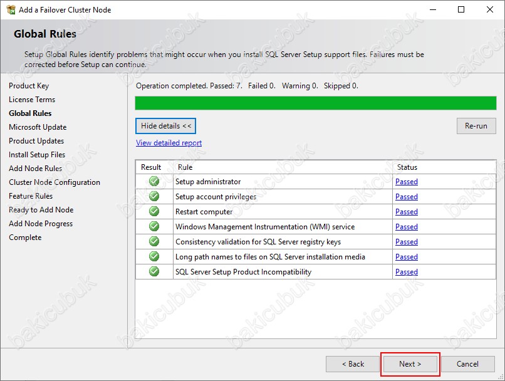Cancel the setup wizard
The image size is (505, 381).
pos(467,364)
